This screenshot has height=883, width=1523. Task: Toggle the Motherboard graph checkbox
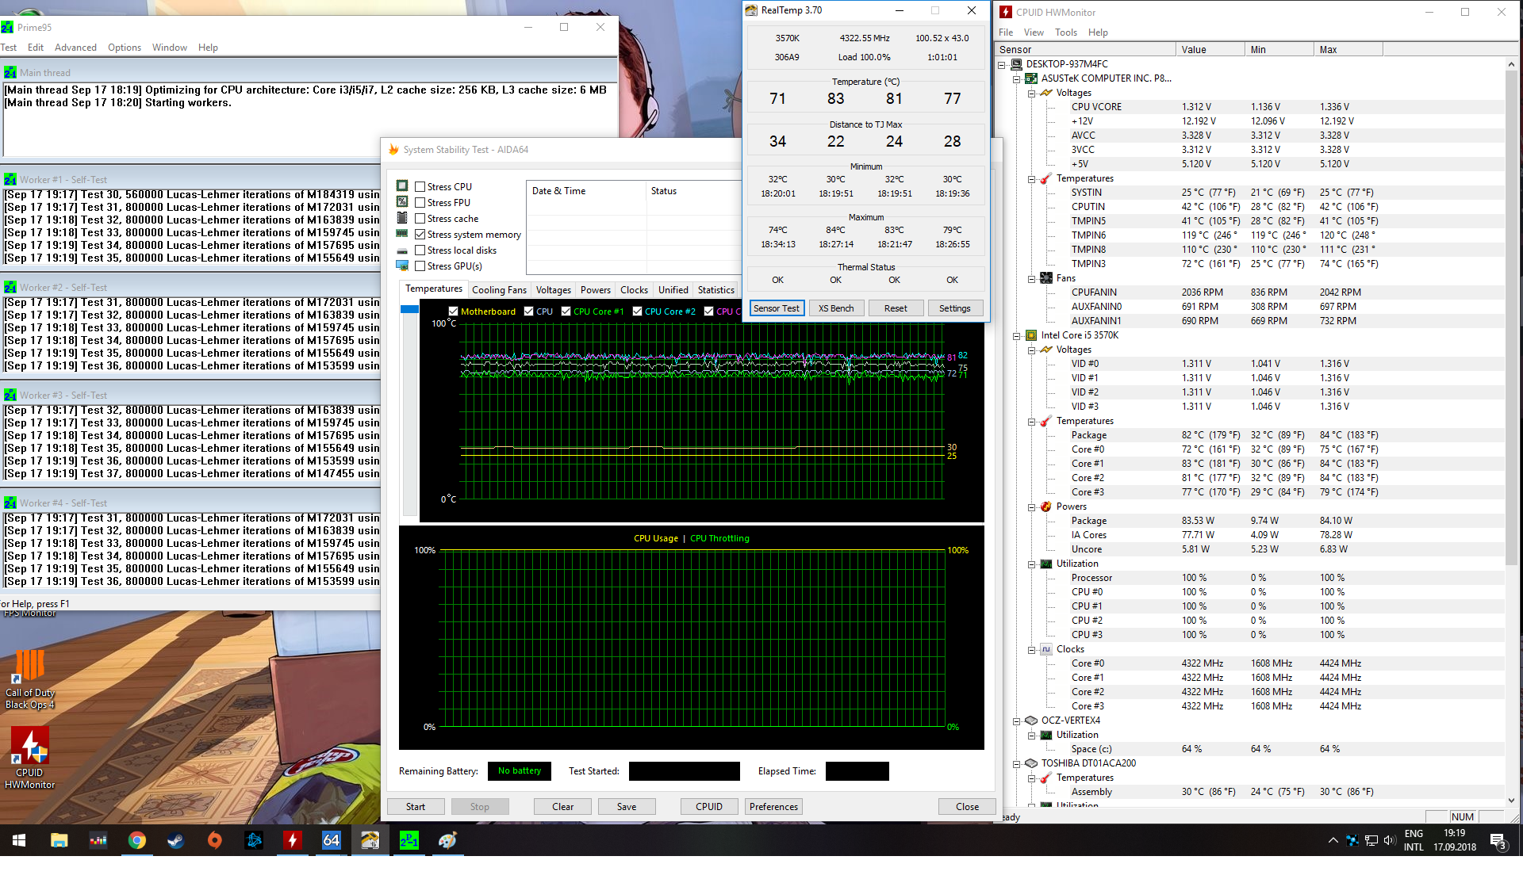pos(453,312)
